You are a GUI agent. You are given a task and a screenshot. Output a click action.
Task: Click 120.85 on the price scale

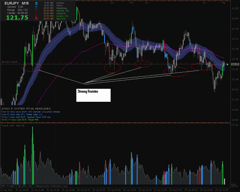pos(235,110)
